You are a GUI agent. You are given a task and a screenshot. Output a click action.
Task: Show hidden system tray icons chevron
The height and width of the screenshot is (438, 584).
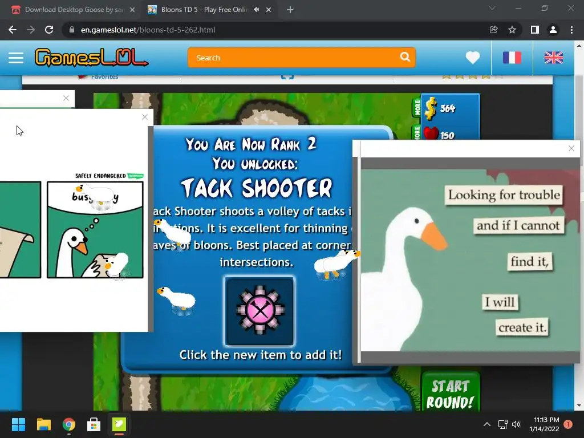click(x=487, y=424)
